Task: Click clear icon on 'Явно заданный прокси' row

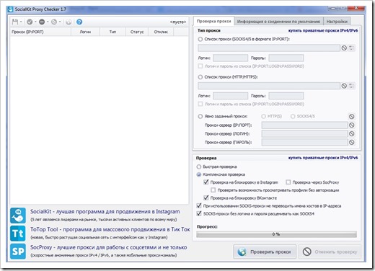Action: click(352, 117)
